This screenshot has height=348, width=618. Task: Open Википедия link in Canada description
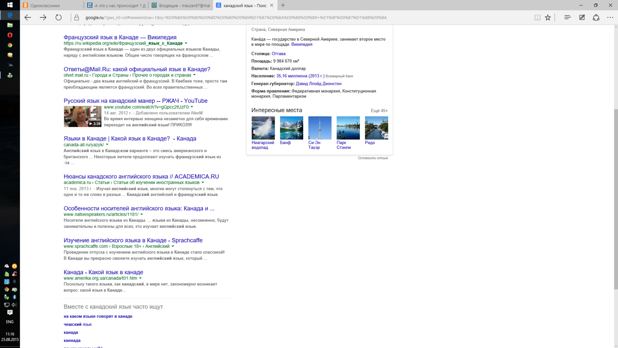tap(302, 44)
